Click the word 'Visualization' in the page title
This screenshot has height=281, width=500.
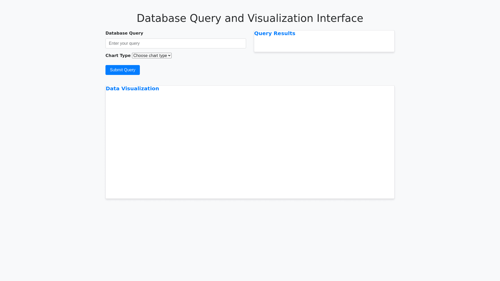[x=280, y=18]
